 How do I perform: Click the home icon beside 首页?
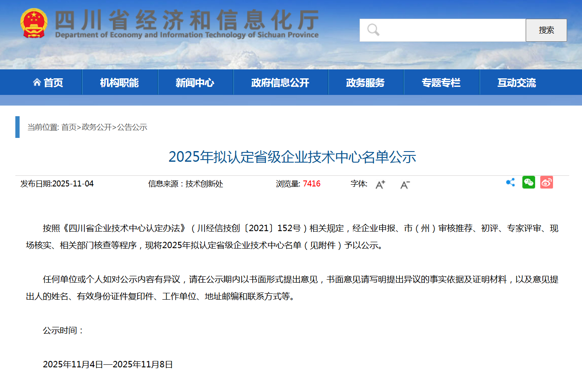(37, 83)
